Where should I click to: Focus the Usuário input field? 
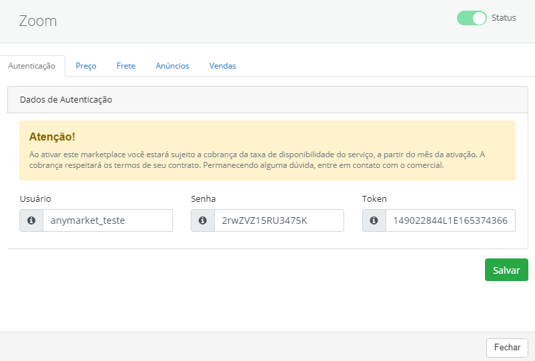coord(108,220)
